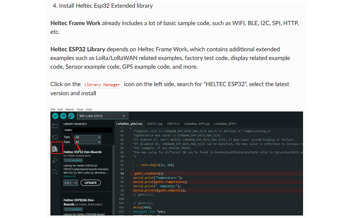Click the Verify checkmark icon
This screenshot has width=352, height=218.
55,116
